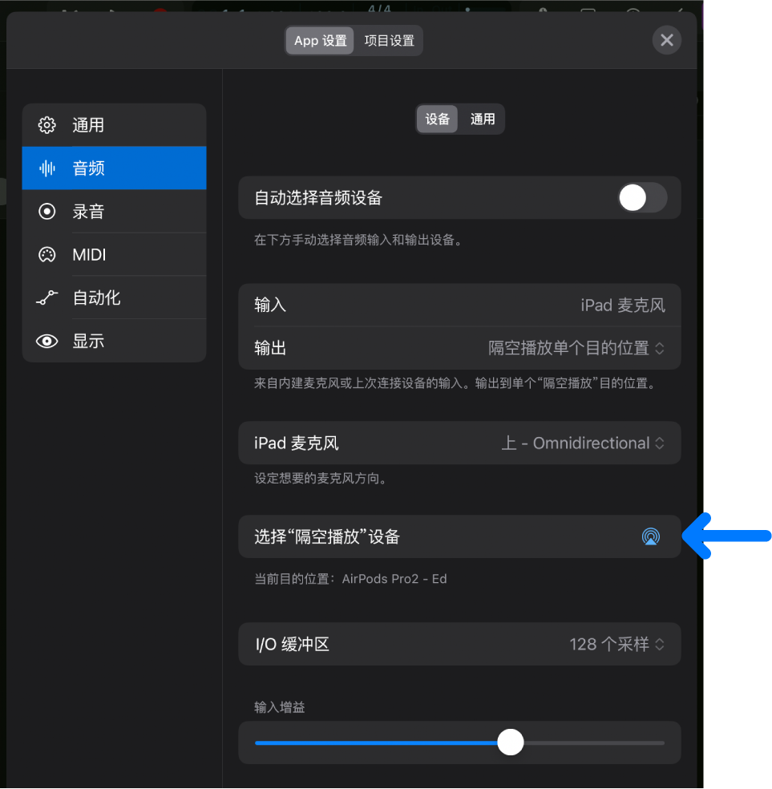
Task: Open 通用 in the sidebar
Action: pos(114,125)
